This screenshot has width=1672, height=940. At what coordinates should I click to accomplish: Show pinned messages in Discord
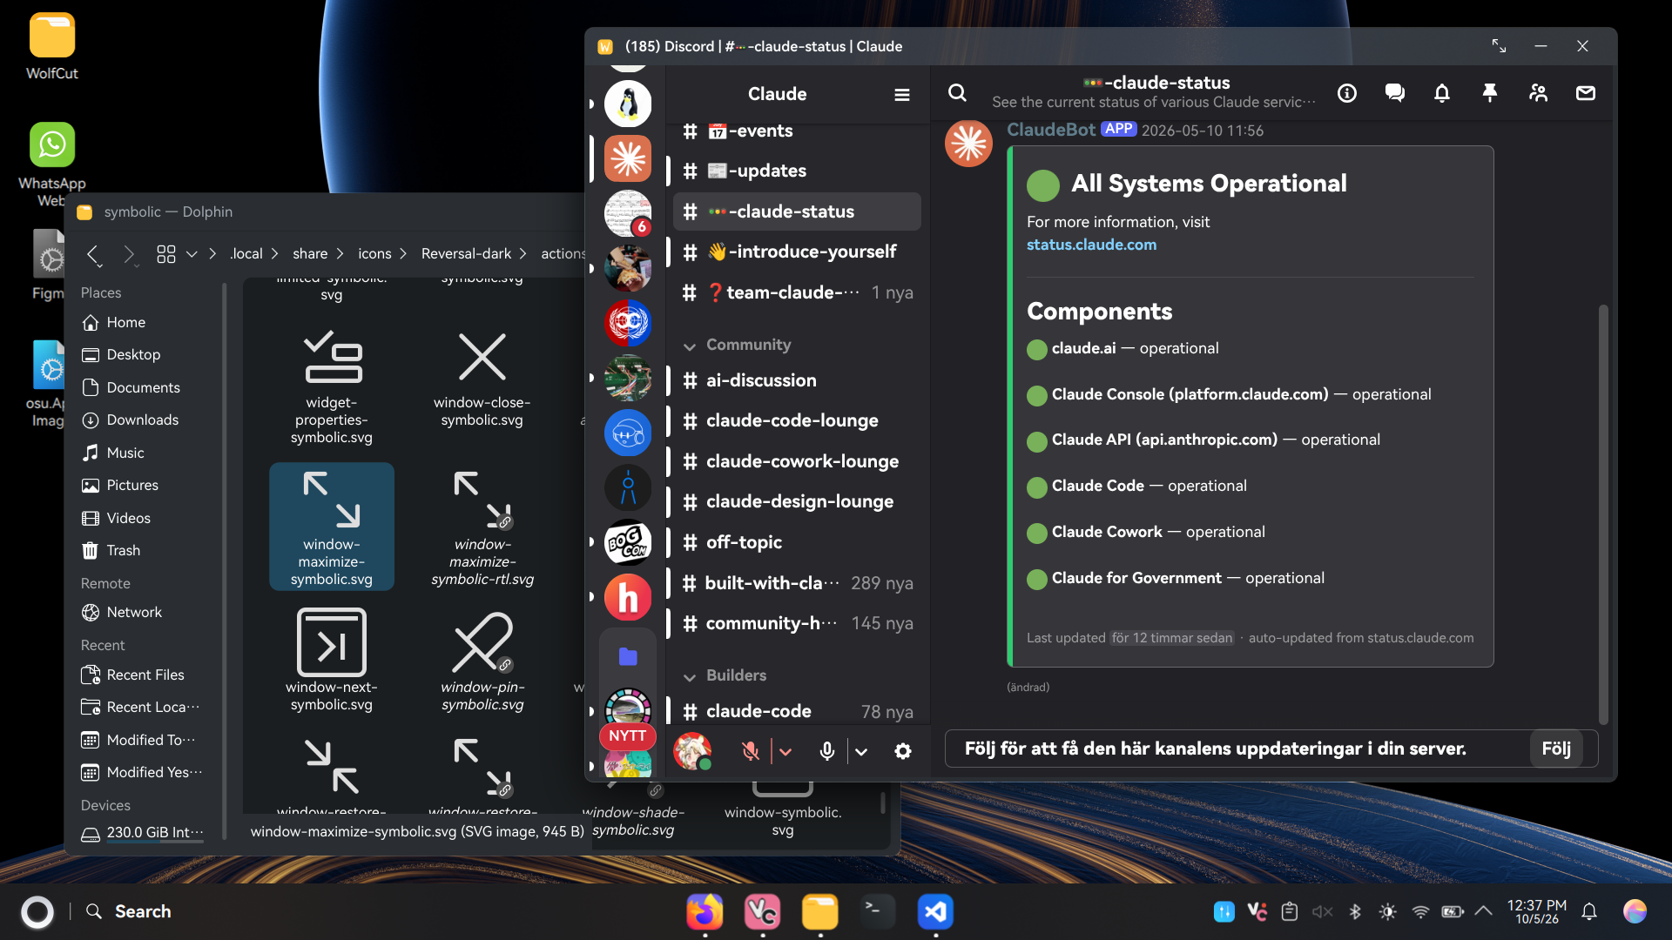click(1490, 93)
